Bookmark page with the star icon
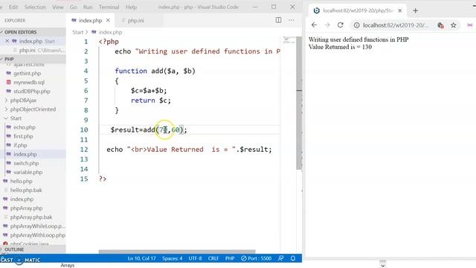 coord(454,25)
